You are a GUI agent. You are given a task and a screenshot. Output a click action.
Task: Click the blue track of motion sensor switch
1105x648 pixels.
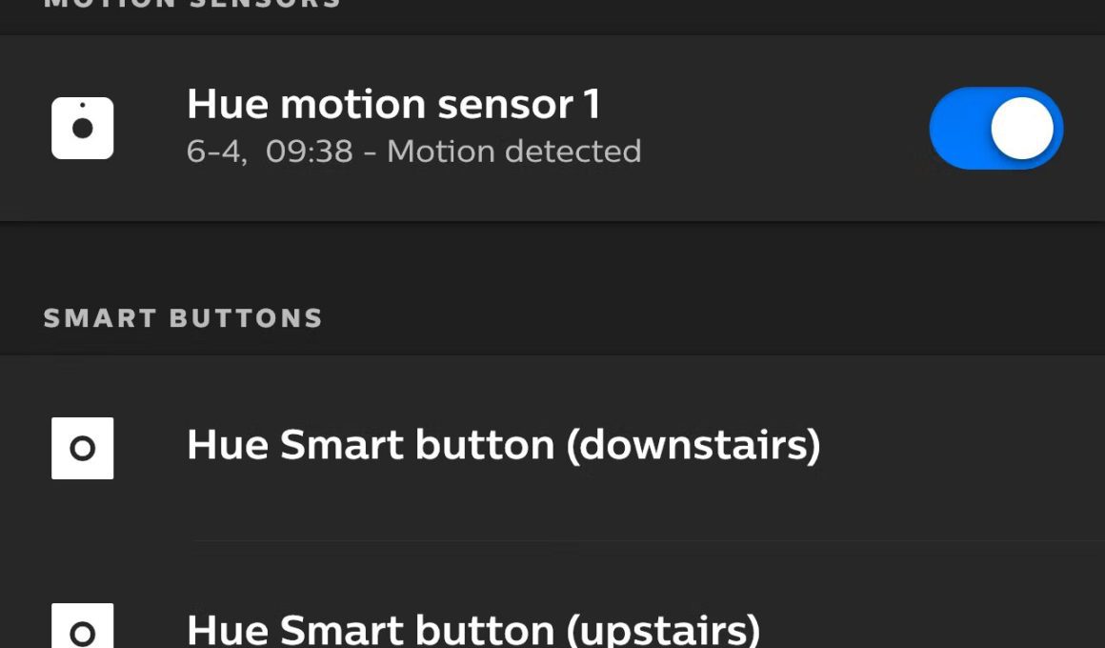point(958,129)
